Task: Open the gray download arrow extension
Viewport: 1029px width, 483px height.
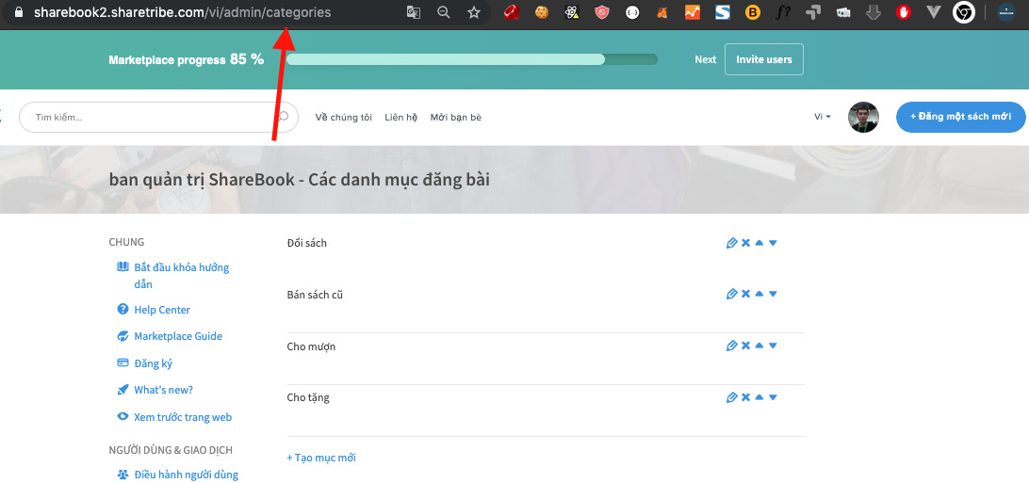Action: coord(874,12)
